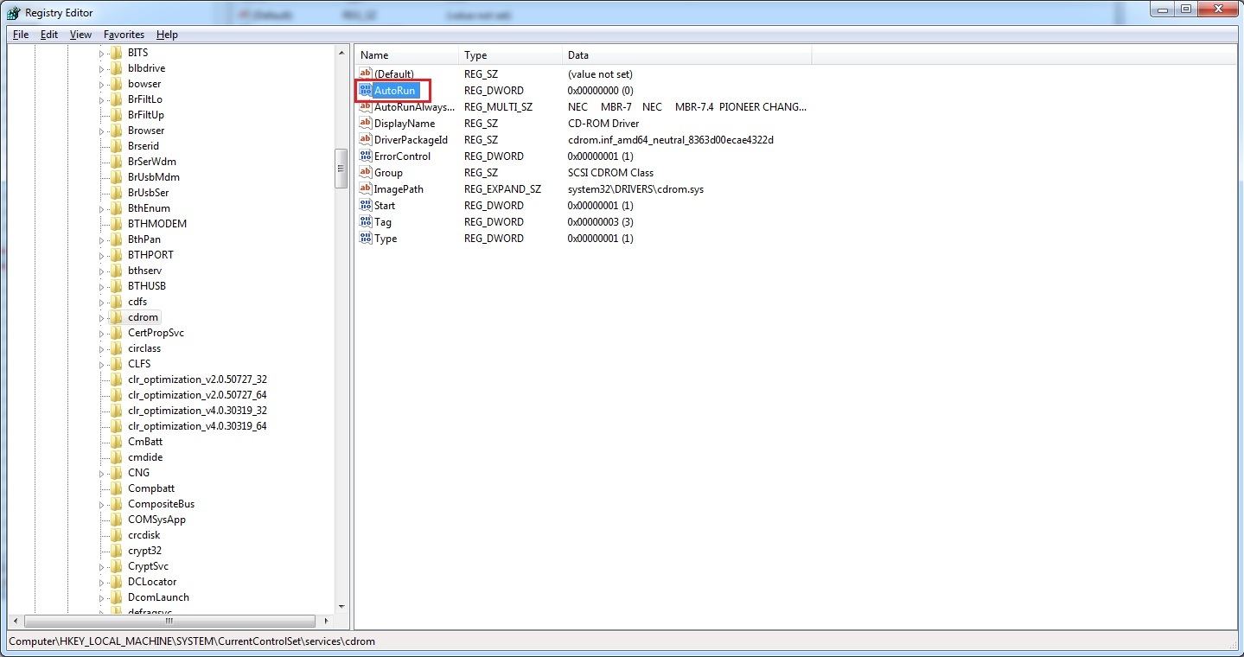Click the Group string value icon

point(365,172)
